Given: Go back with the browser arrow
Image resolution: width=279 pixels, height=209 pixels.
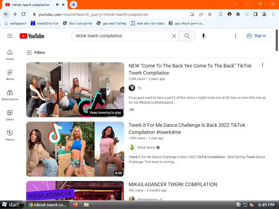Looking at the screenshot, I should point(6,14).
